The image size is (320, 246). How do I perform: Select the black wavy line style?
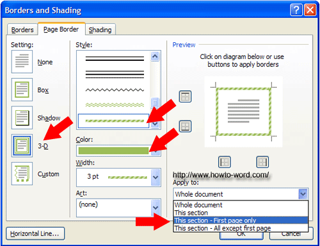[115, 90]
